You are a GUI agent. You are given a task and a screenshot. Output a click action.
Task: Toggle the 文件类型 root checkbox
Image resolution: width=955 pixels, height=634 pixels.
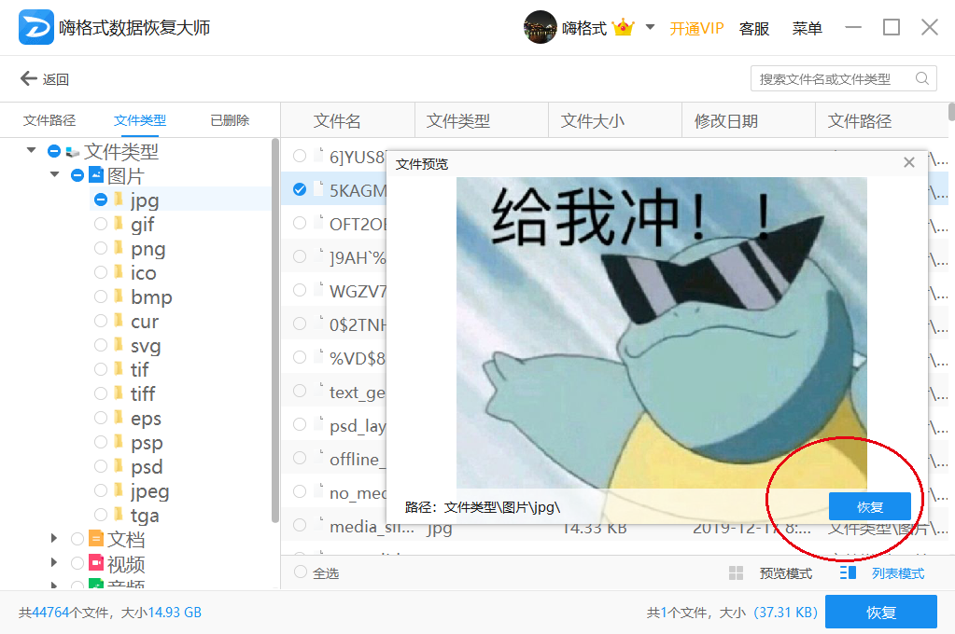click(53, 151)
